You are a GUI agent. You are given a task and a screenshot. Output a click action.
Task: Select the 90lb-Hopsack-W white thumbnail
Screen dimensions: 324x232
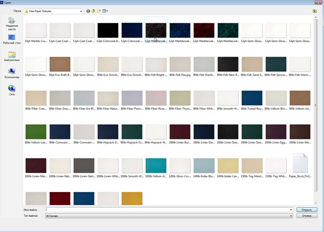tap(156, 132)
